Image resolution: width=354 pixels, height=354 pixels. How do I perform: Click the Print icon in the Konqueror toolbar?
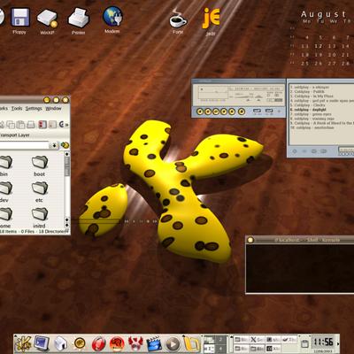pyautogui.click(x=31, y=125)
